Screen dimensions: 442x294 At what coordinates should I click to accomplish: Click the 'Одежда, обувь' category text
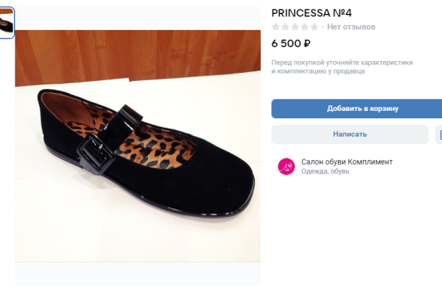point(326,172)
